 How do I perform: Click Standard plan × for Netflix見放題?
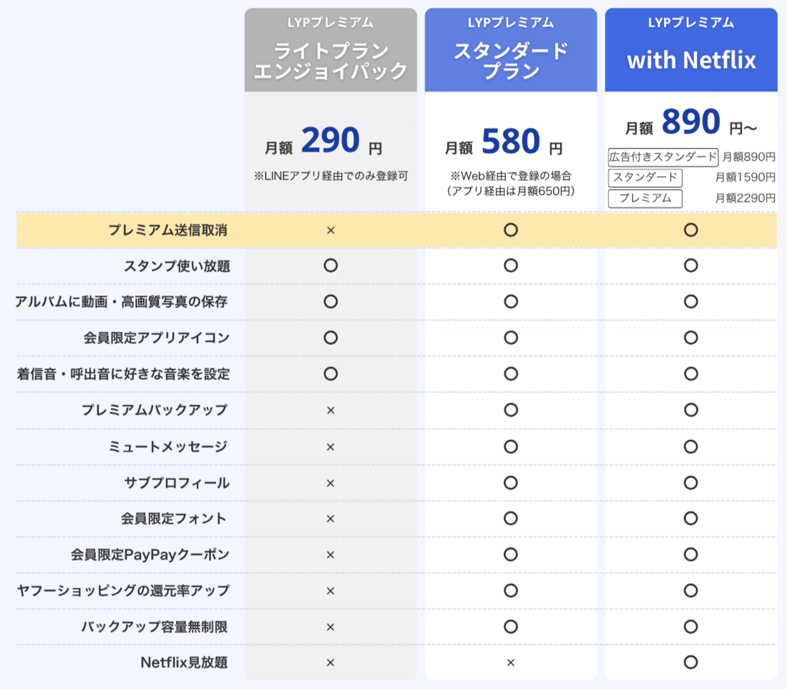(x=511, y=663)
